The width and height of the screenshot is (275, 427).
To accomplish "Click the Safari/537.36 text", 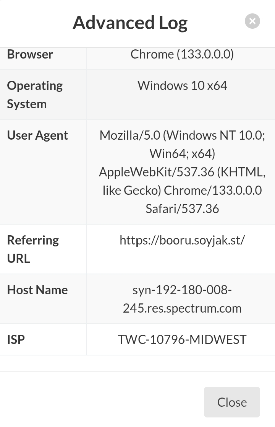I will pos(182,209).
